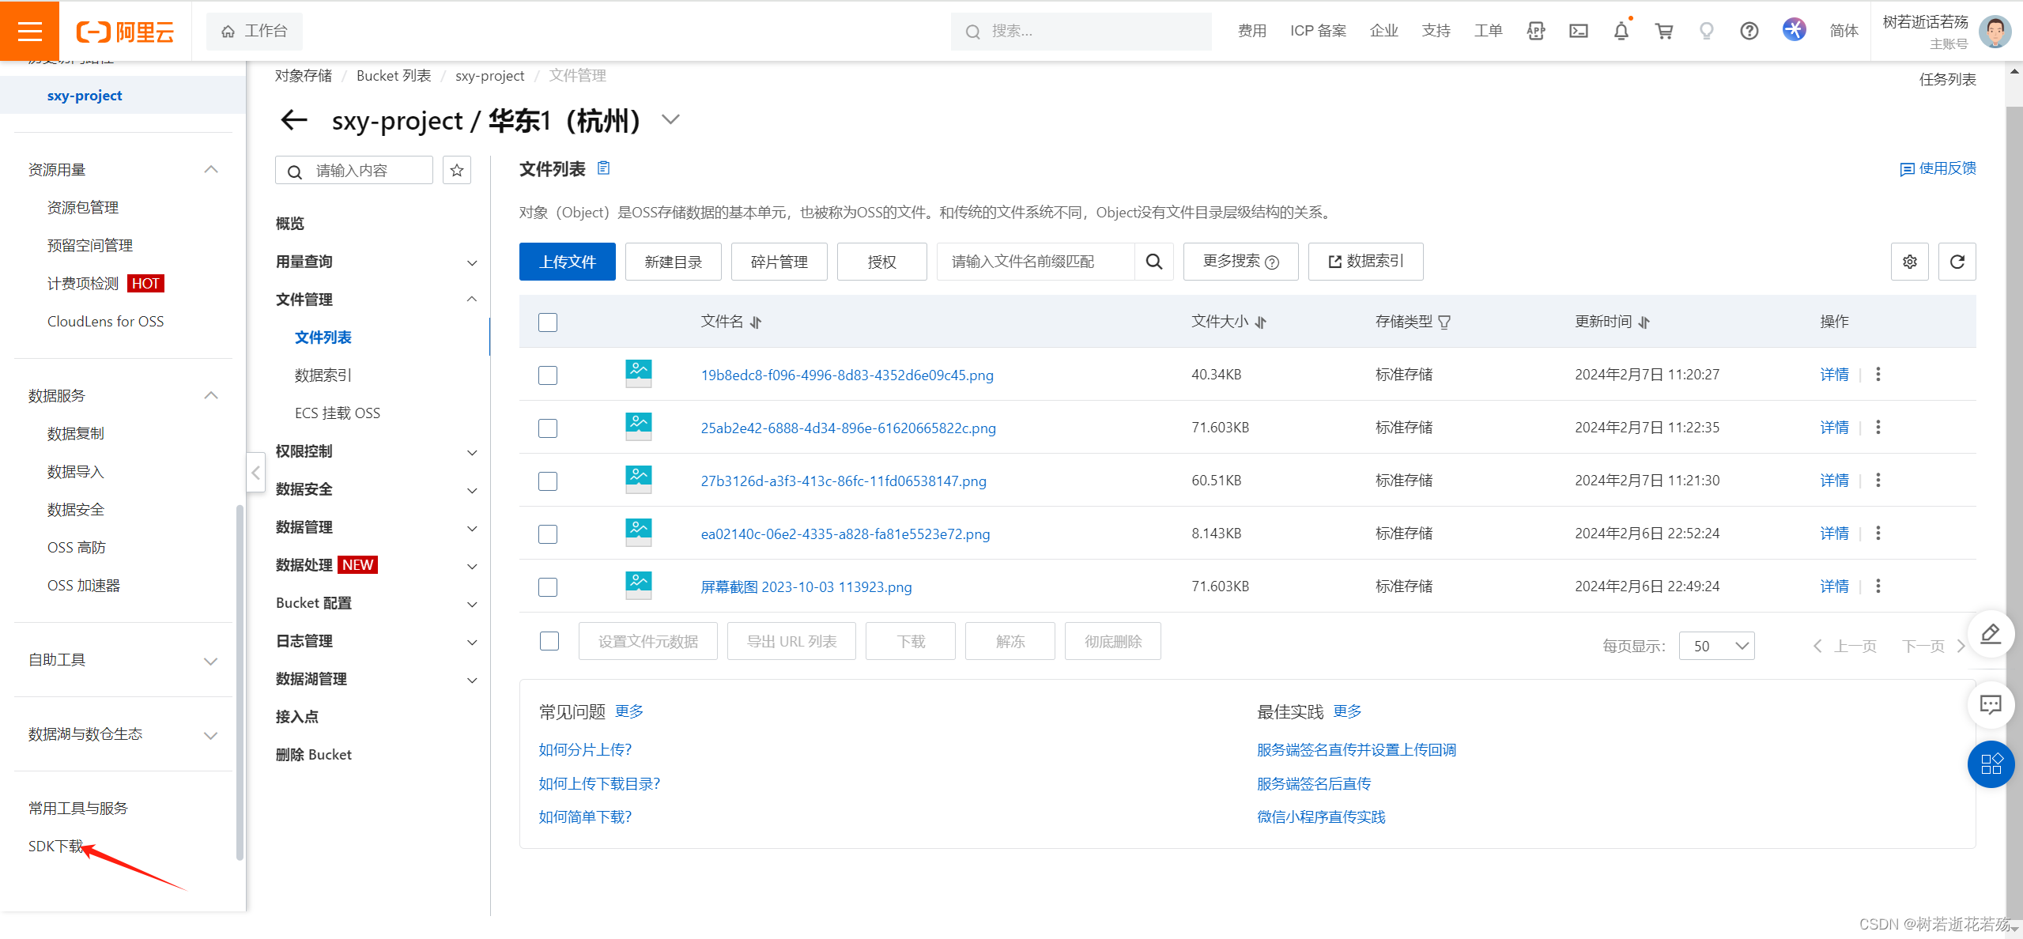Open 详情 for the 25ab2e42 png file
This screenshot has width=2023, height=939.
coord(1833,428)
